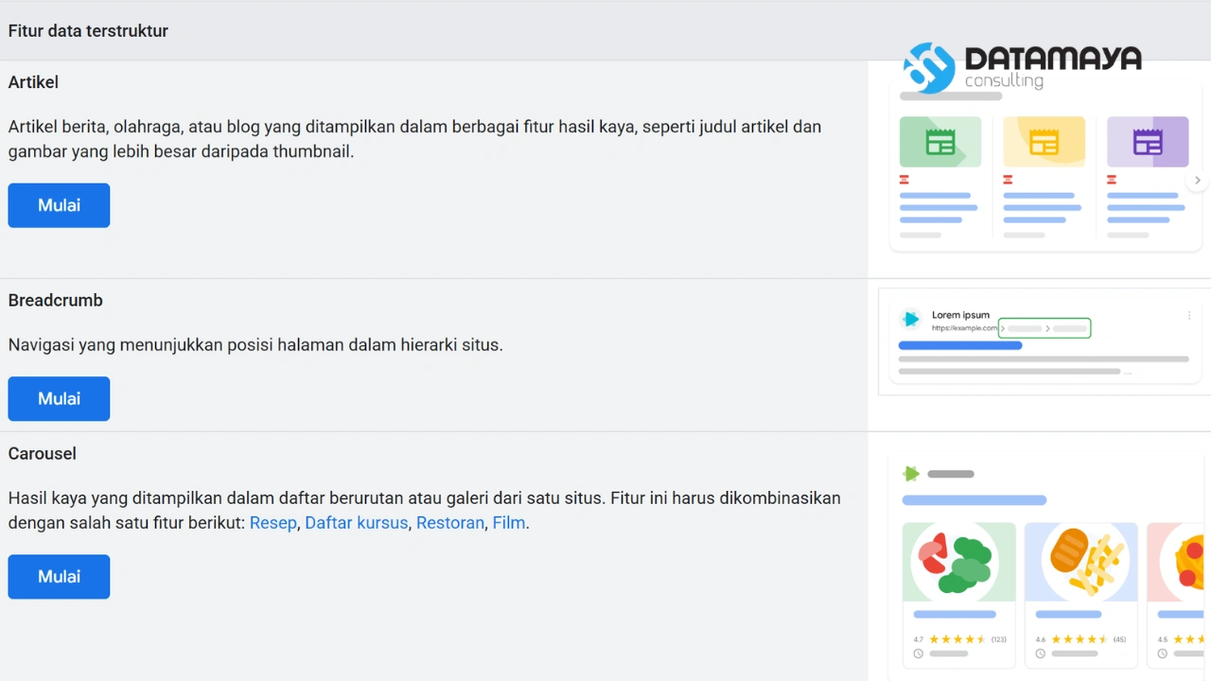Click the 4.6 star rating with 45 reviews
Screen dimensions: 1211x681
pos(1080,639)
